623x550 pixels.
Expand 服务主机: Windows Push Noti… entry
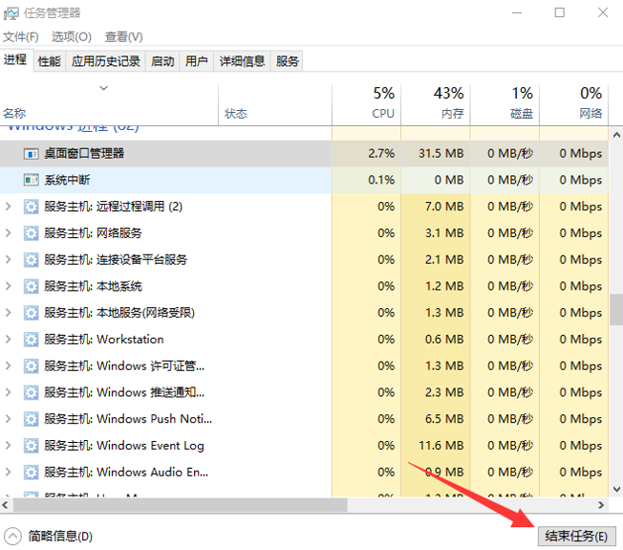coord(9,419)
